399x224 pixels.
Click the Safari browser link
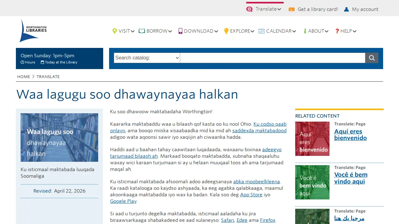coord(228,220)
